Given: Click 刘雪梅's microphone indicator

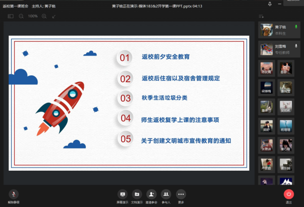Looking at the screenshot, I should [296, 46].
